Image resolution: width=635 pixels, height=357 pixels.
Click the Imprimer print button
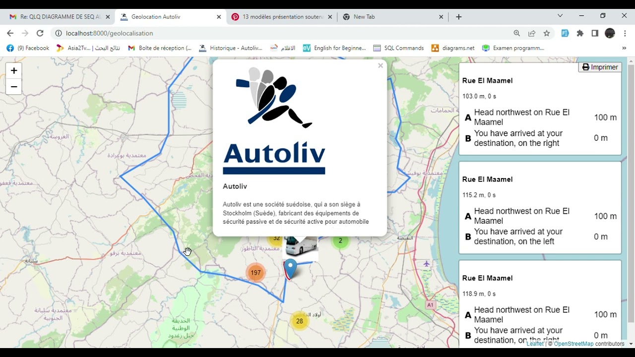600,67
